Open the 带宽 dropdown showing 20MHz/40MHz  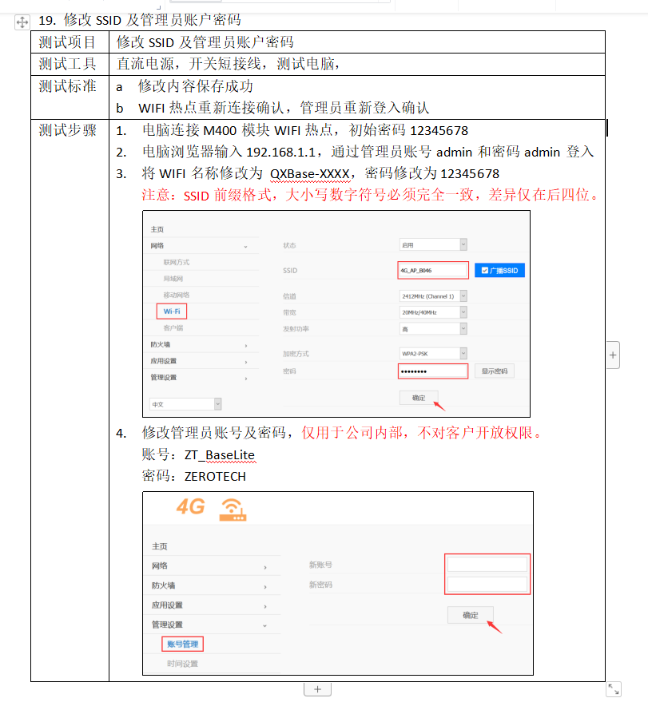click(433, 312)
